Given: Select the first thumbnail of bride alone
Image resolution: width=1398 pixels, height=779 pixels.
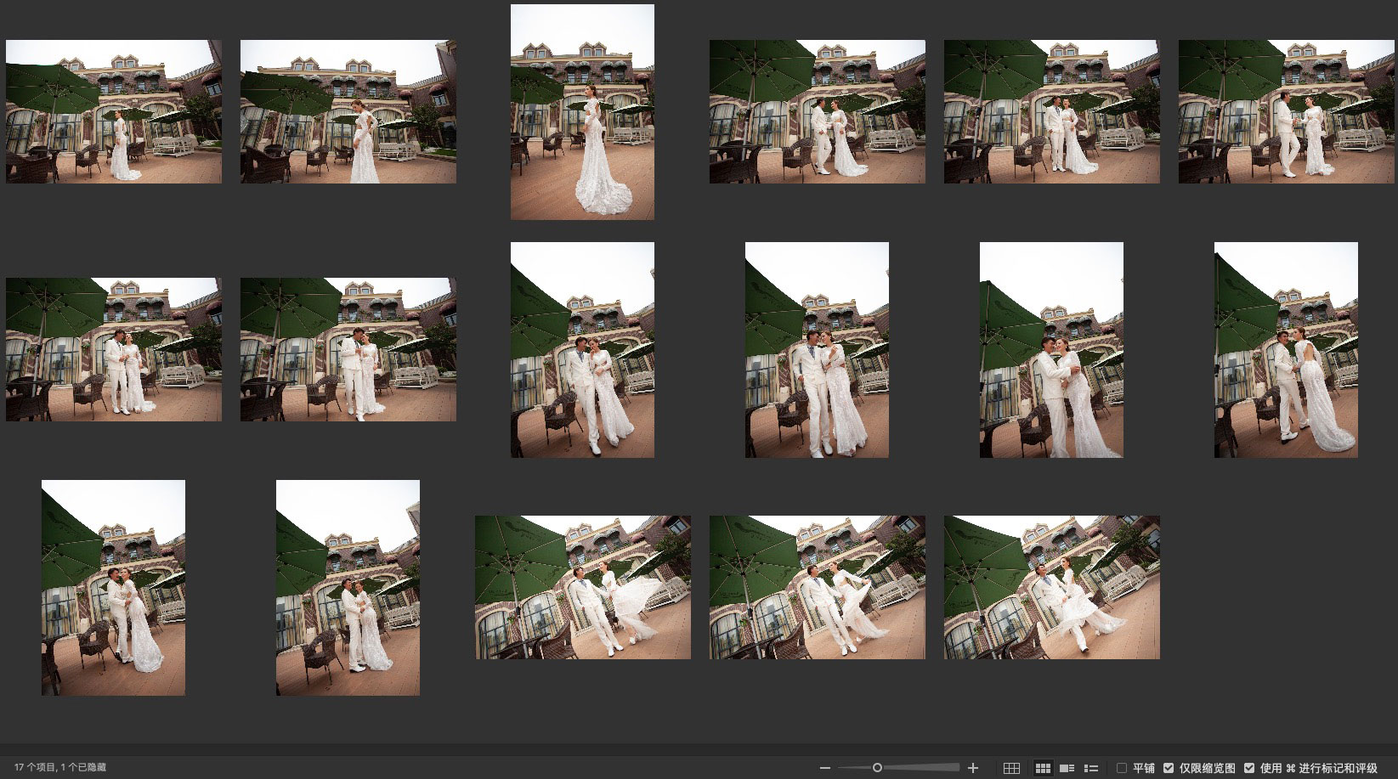Looking at the screenshot, I should [114, 111].
